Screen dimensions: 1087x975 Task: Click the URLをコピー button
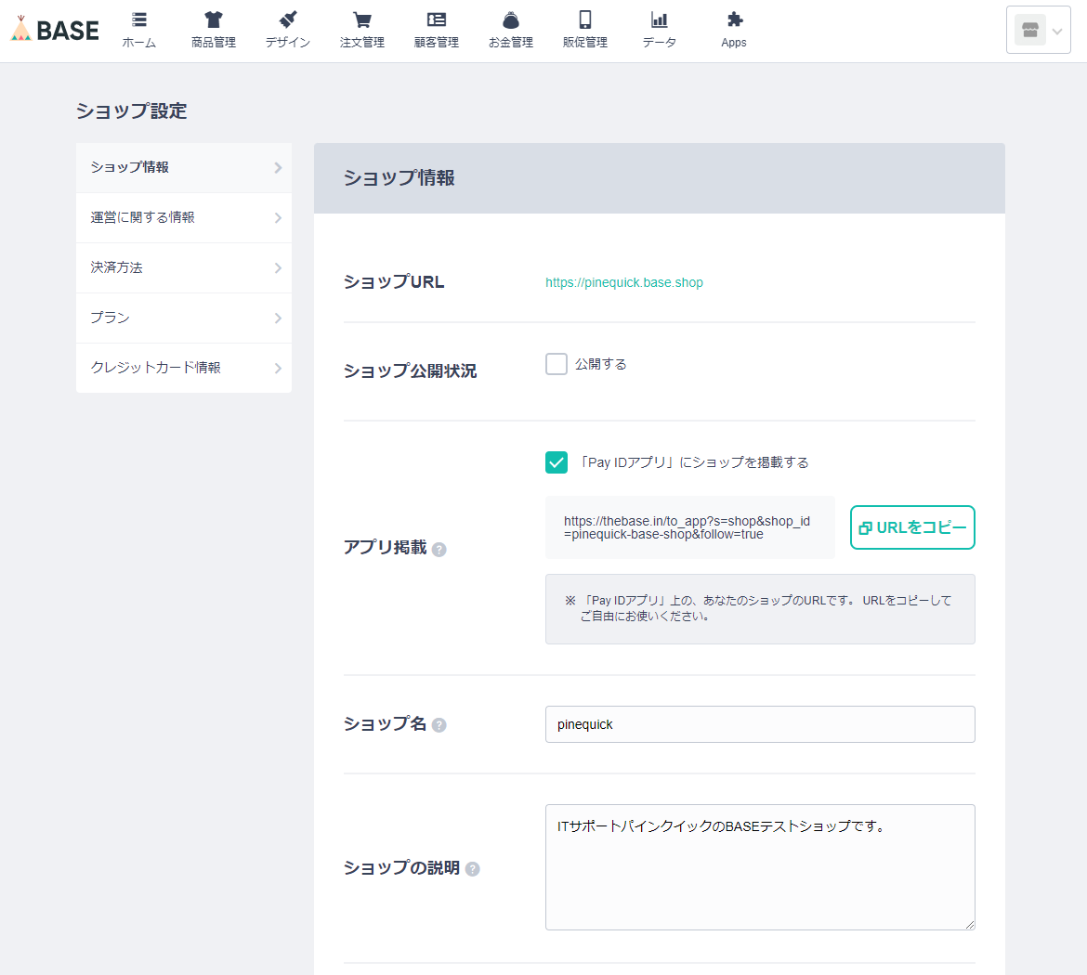point(912,527)
